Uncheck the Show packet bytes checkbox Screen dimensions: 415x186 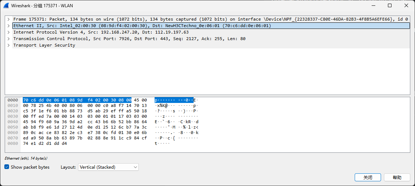pos(7,167)
